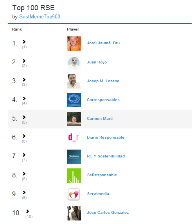Click the rank arrow beside position 1

[x=24, y=42]
